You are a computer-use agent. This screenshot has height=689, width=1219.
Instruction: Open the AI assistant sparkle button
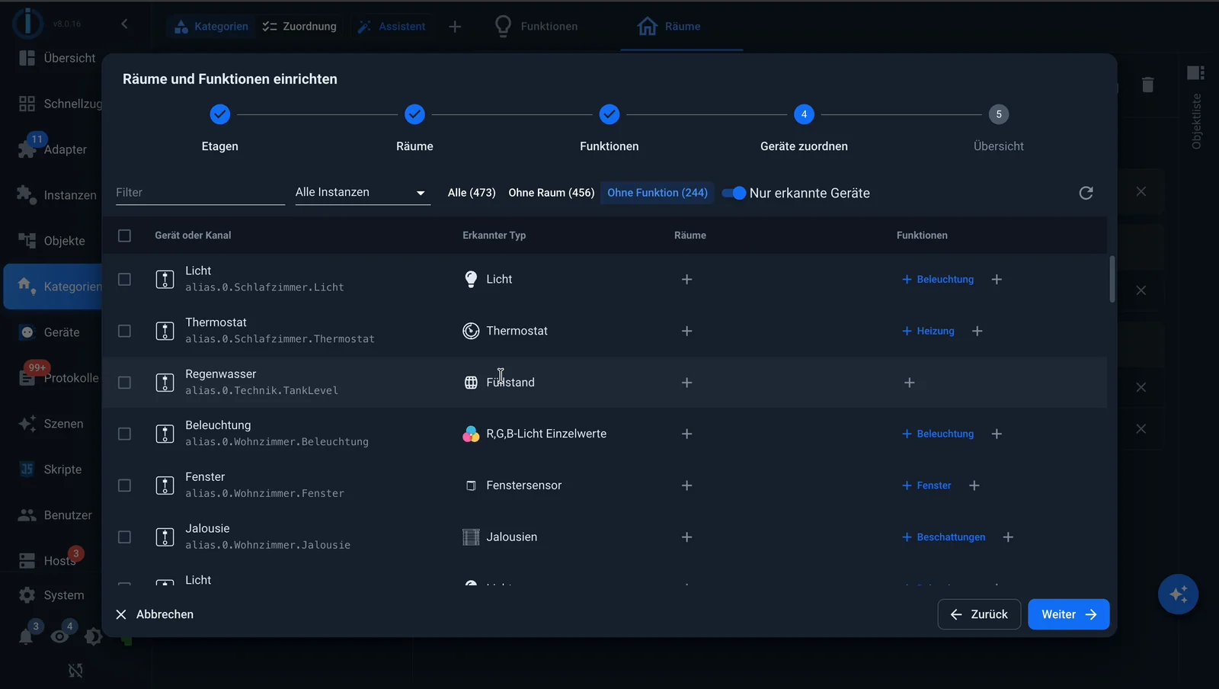coord(1178,594)
